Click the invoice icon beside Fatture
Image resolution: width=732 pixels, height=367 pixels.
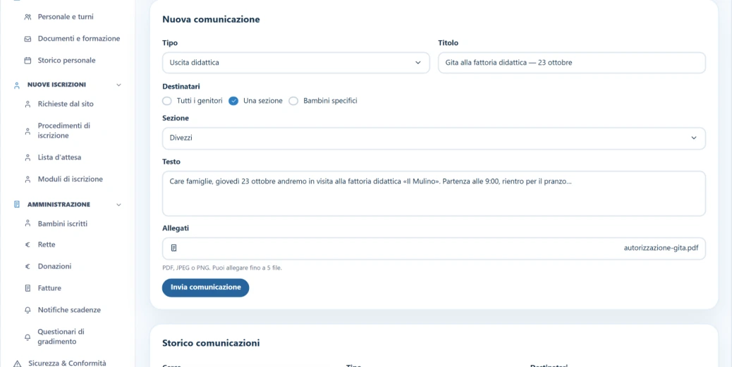(x=28, y=289)
